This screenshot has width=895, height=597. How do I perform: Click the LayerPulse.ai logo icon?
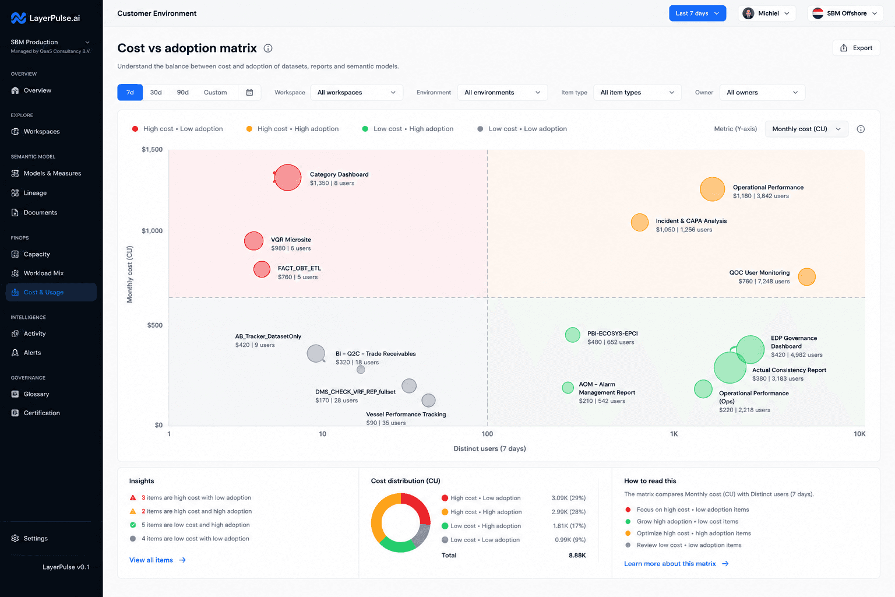18,18
